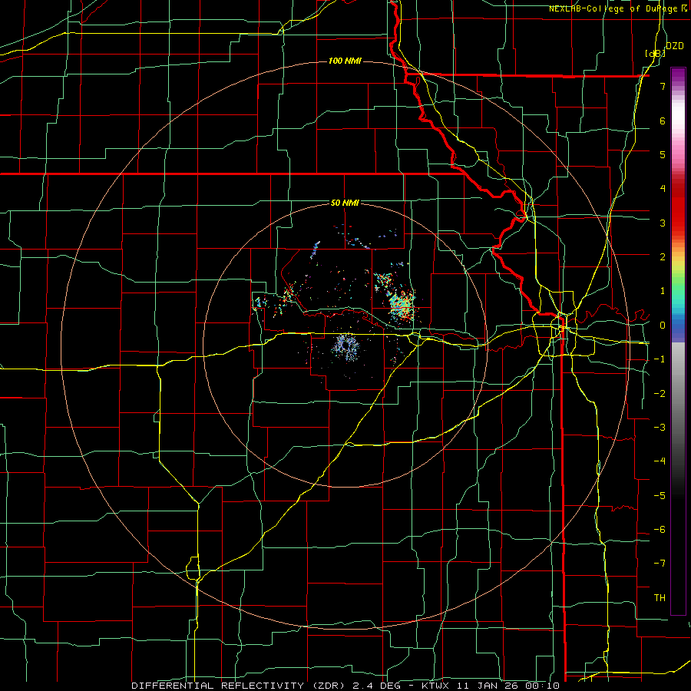Click the ZDR color scale bar
The height and width of the screenshot is (691, 691).
(x=678, y=341)
